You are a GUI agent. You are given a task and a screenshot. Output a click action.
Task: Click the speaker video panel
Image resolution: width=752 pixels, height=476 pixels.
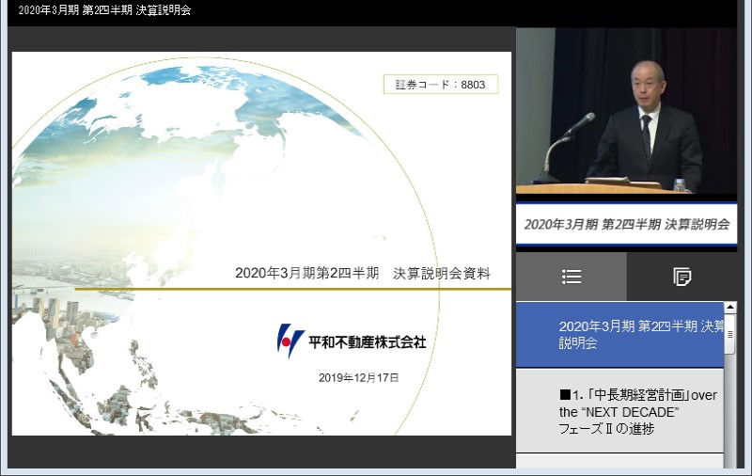pyautogui.click(x=626, y=111)
